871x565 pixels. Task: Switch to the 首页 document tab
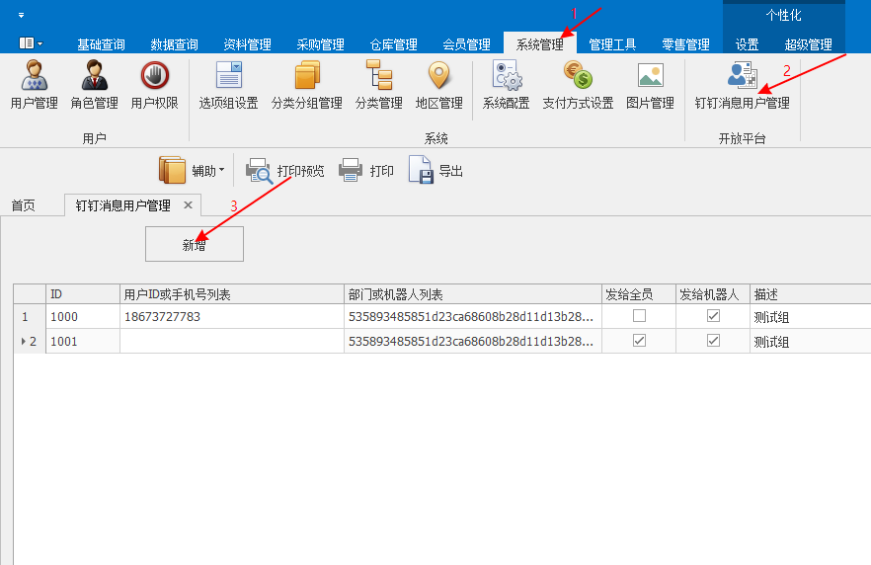click(x=23, y=205)
